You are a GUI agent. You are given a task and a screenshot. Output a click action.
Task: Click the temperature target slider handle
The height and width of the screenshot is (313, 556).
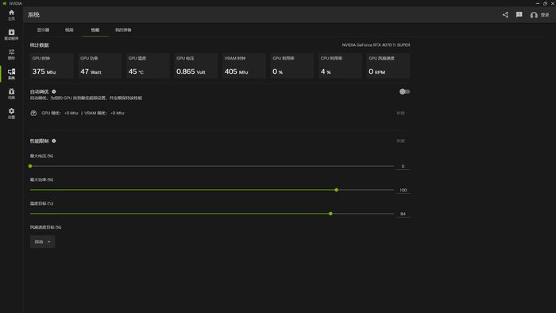(x=330, y=214)
